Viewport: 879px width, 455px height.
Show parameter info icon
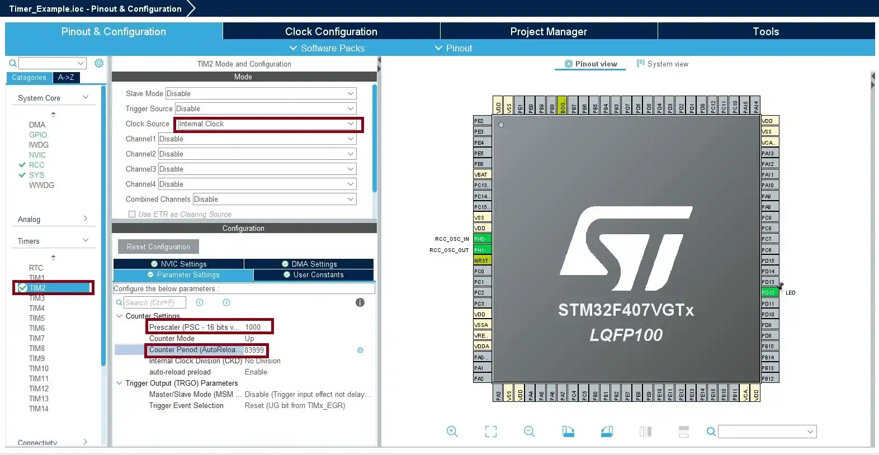[360, 302]
